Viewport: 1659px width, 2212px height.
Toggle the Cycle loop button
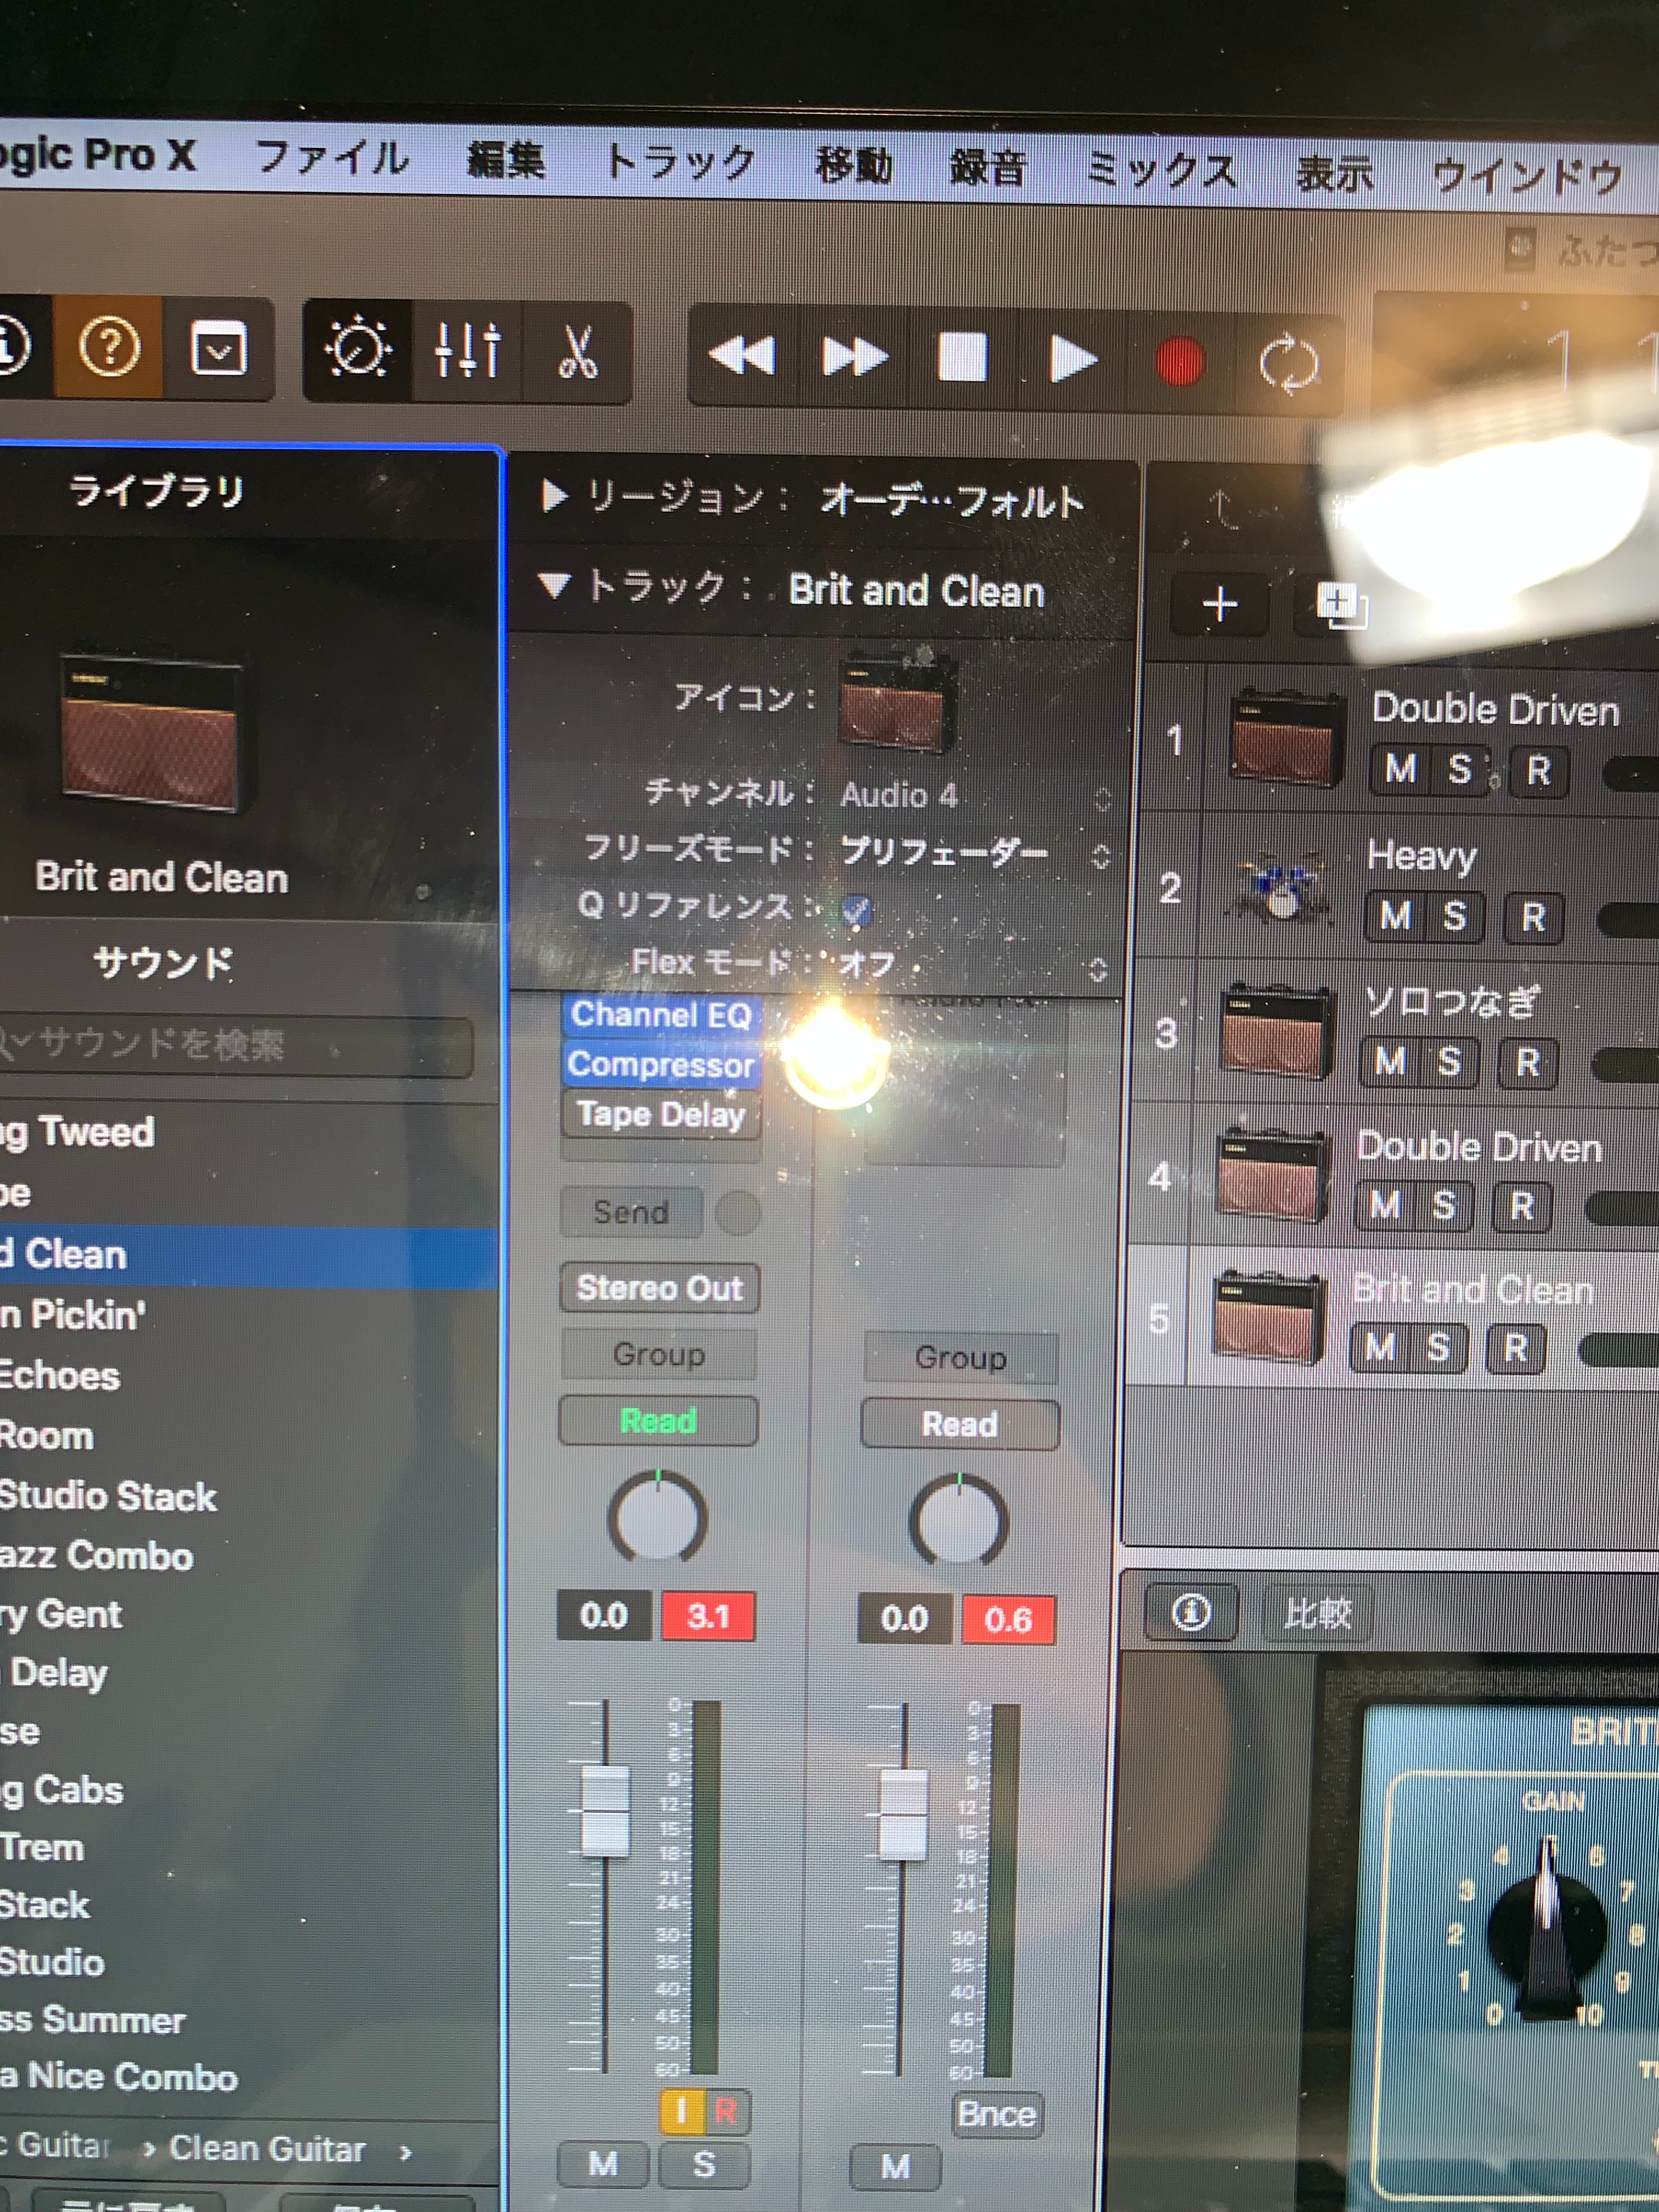1289,364
